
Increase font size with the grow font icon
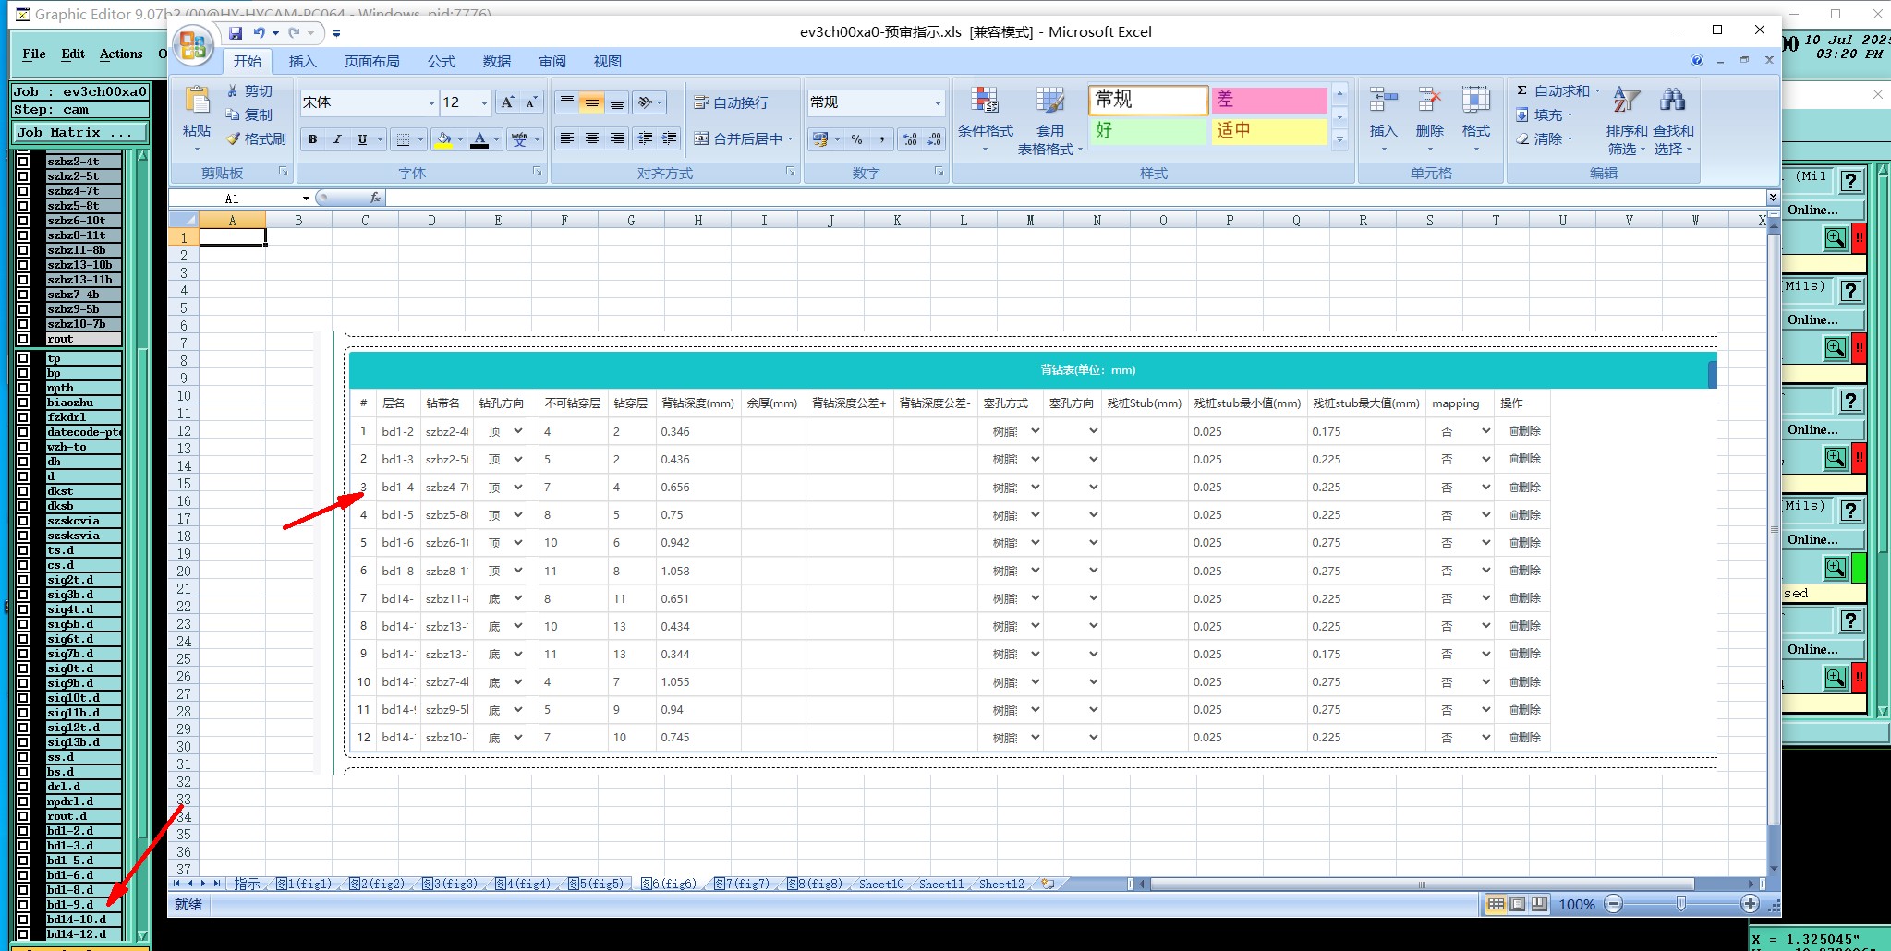pyautogui.click(x=507, y=102)
